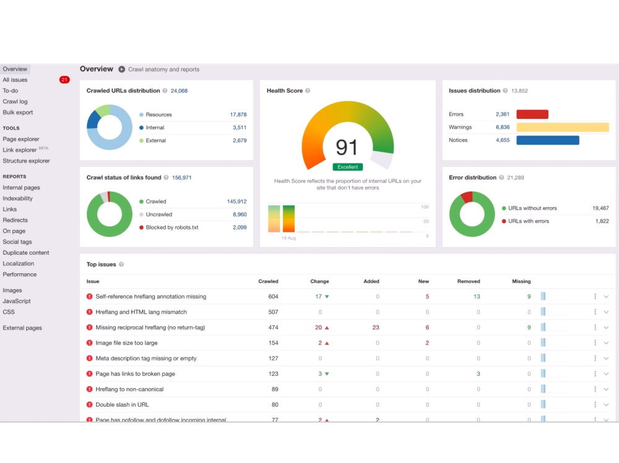Open Crawl log in the sidebar
The height and width of the screenshot is (463, 619).
(x=15, y=101)
